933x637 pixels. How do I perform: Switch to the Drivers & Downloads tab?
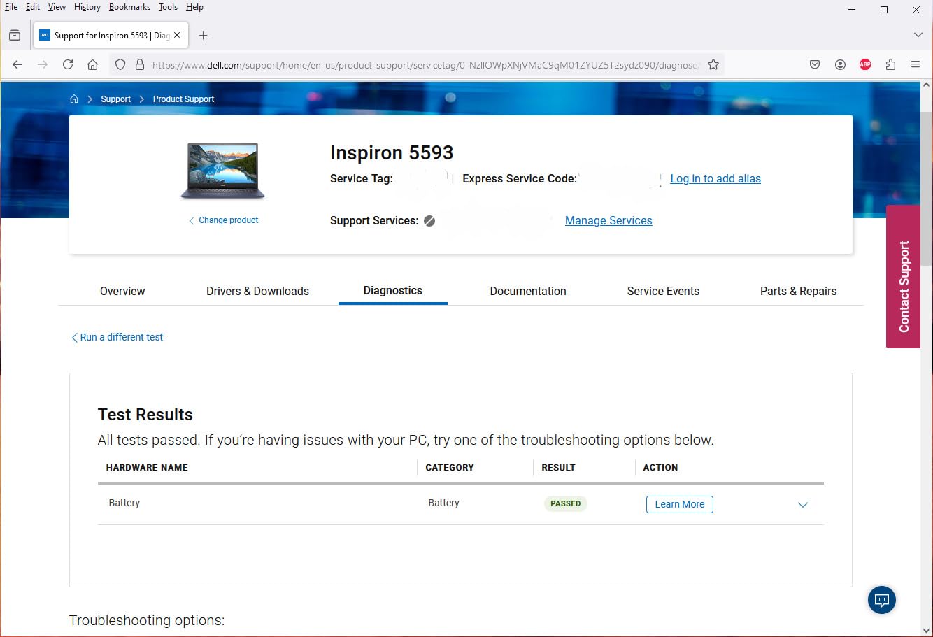[x=257, y=291]
